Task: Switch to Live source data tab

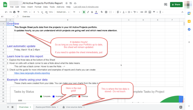Action: click(x=73, y=107)
